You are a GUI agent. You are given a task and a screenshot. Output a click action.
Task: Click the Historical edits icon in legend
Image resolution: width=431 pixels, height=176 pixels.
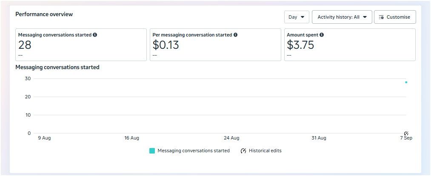(243, 151)
